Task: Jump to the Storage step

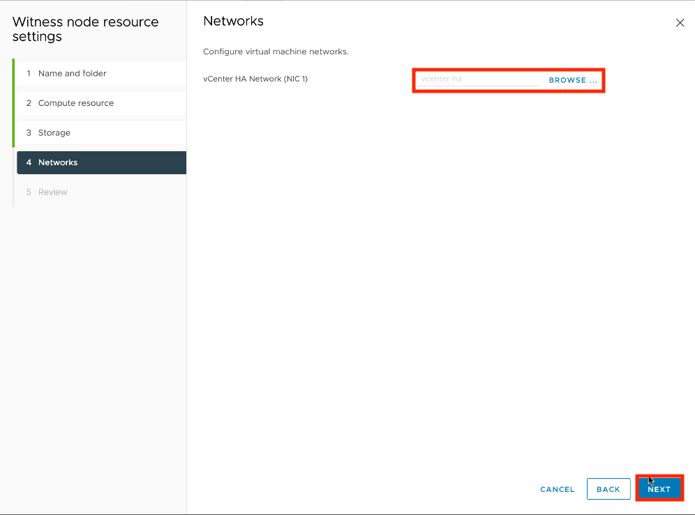Action: [x=54, y=132]
